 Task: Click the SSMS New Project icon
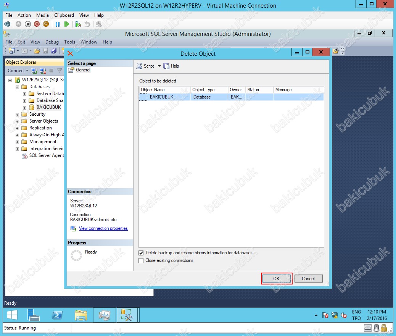click(11, 51)
